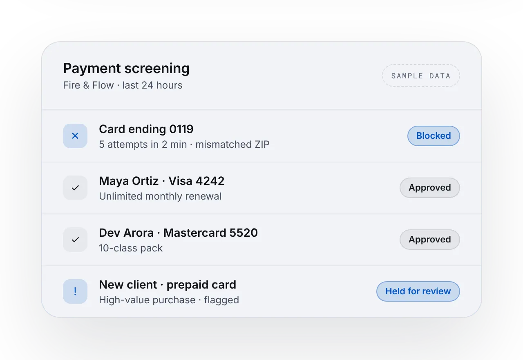The width and height of the screenshot is (523, 360).
Task: Click the '10-class pack' description
Action: pos(131,248)
